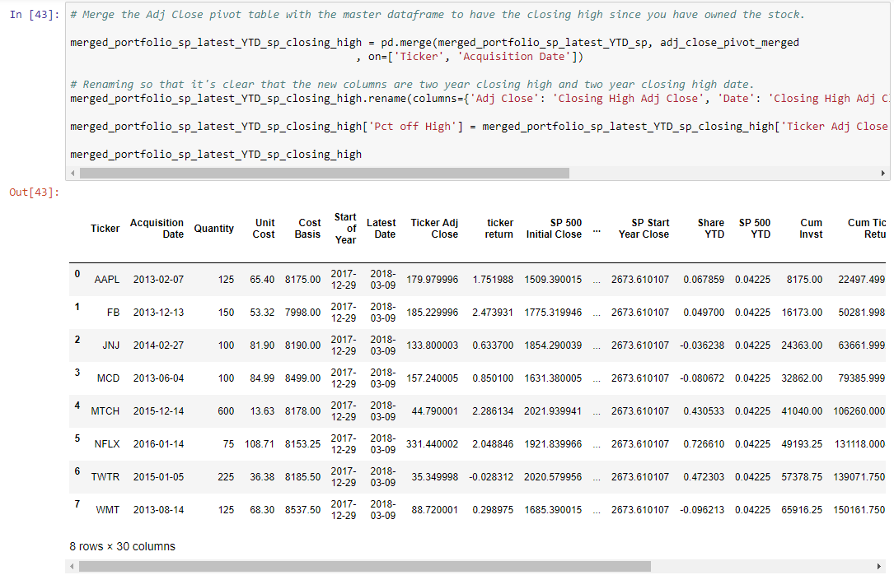Click the unit cost value 108.71

coord(260,444)
